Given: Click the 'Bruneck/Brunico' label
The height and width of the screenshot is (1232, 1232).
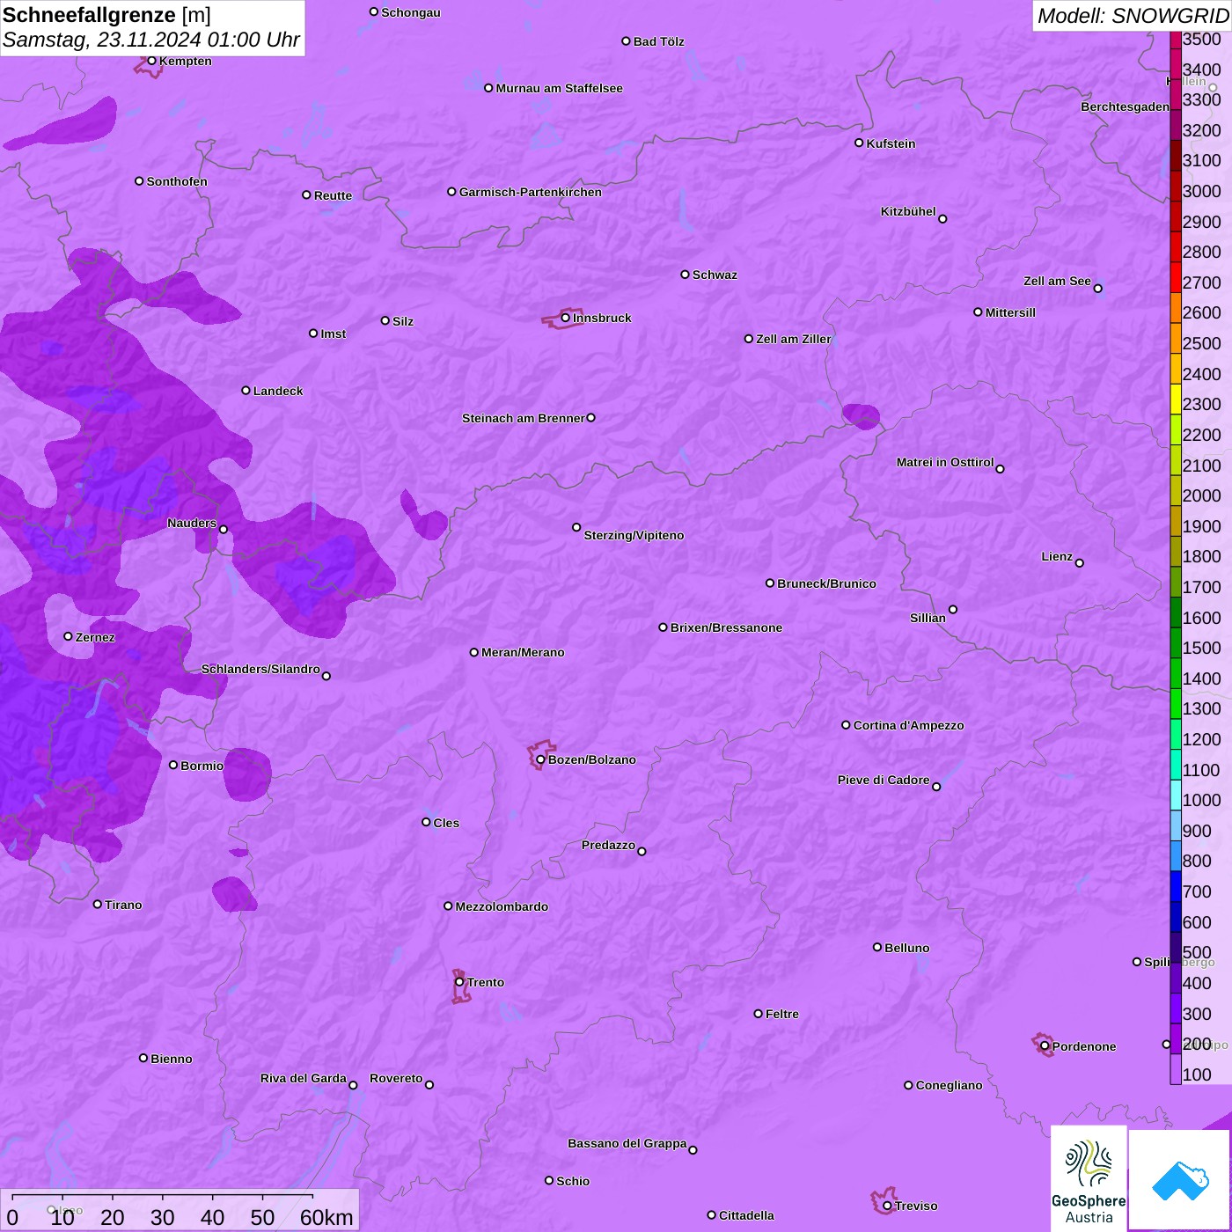Looking at the screenshot, I should (x=826, y=583).
